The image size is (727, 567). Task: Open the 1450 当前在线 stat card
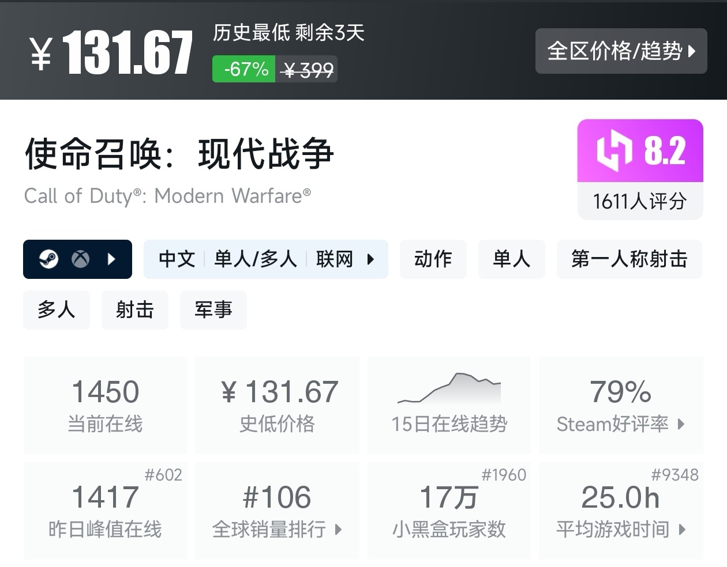(x=105, y=405)
